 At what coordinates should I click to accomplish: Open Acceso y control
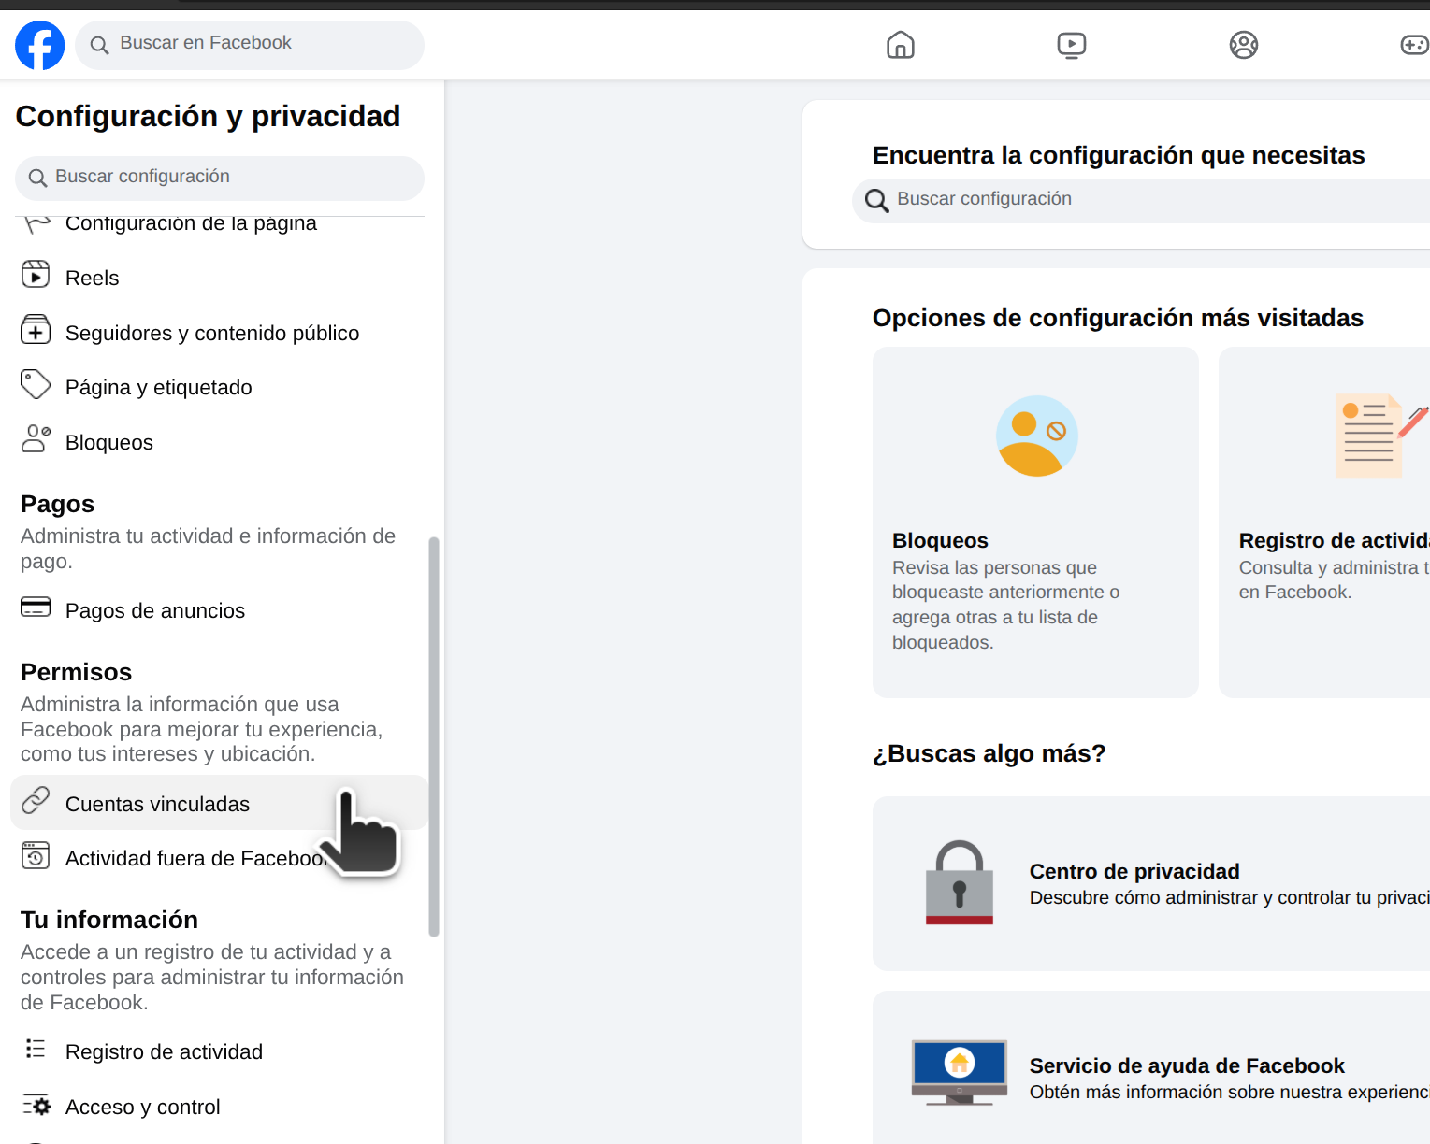point(220,1107)
